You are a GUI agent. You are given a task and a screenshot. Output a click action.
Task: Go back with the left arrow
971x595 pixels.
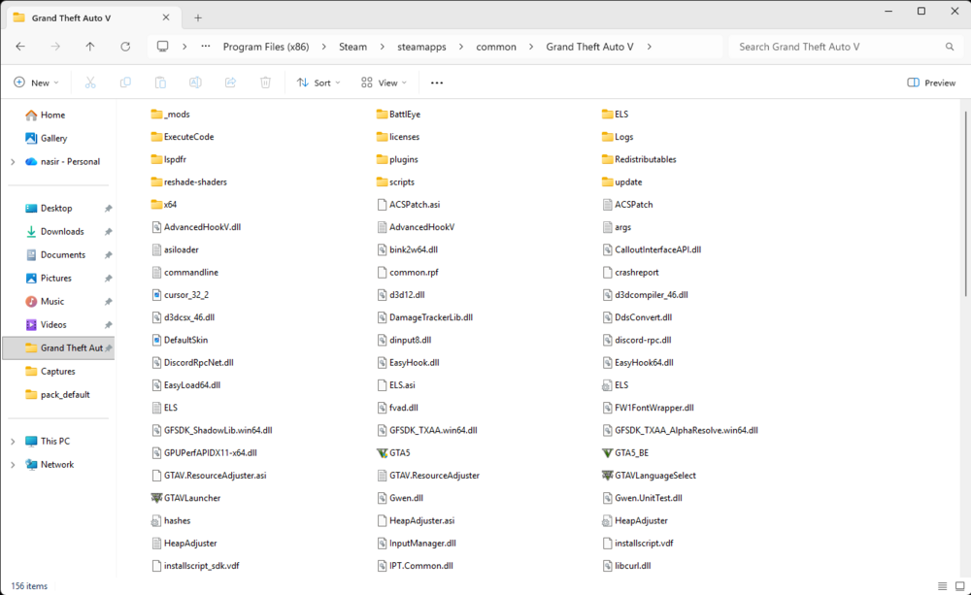point(20,47)
